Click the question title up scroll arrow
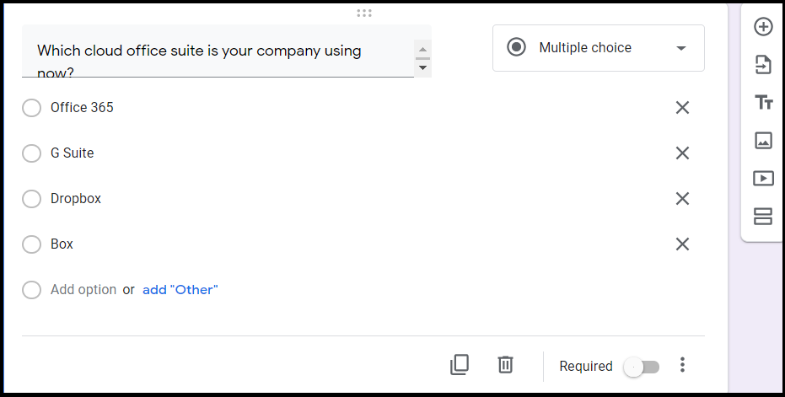Viewport: 785px width, 397px height. coord(422,49)
